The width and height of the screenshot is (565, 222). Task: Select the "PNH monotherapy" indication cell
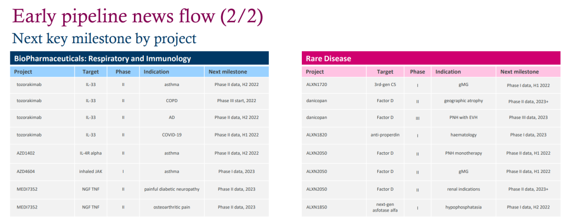pyautogui.click(x=464, y=153)
